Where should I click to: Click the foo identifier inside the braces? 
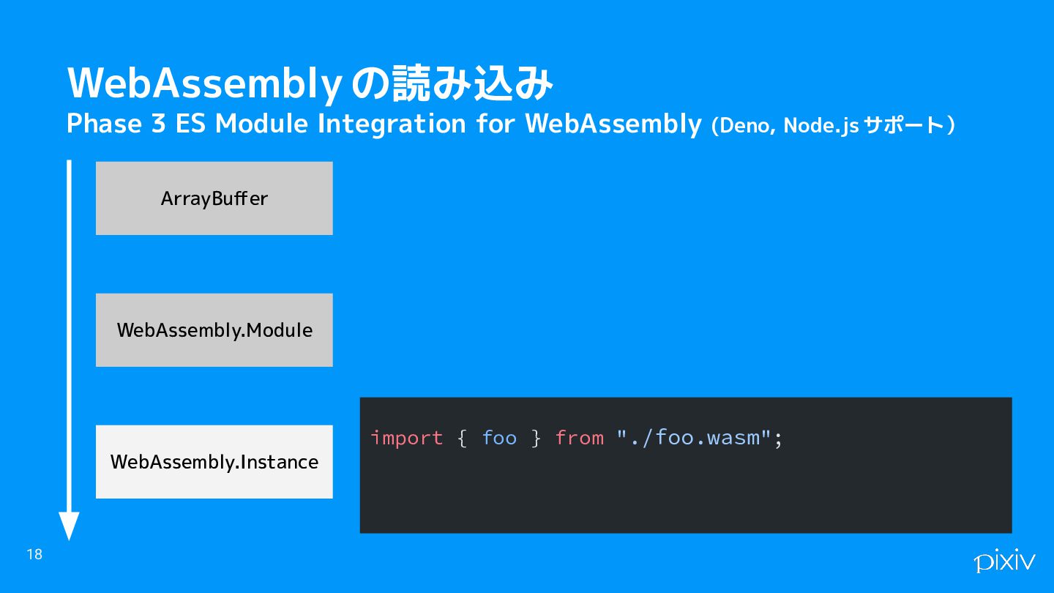tap(499, 439)
